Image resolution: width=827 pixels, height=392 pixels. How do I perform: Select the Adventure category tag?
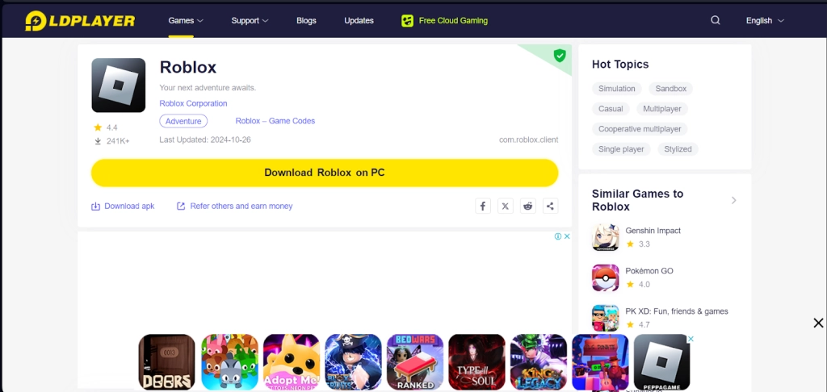(x=183, y=121)
